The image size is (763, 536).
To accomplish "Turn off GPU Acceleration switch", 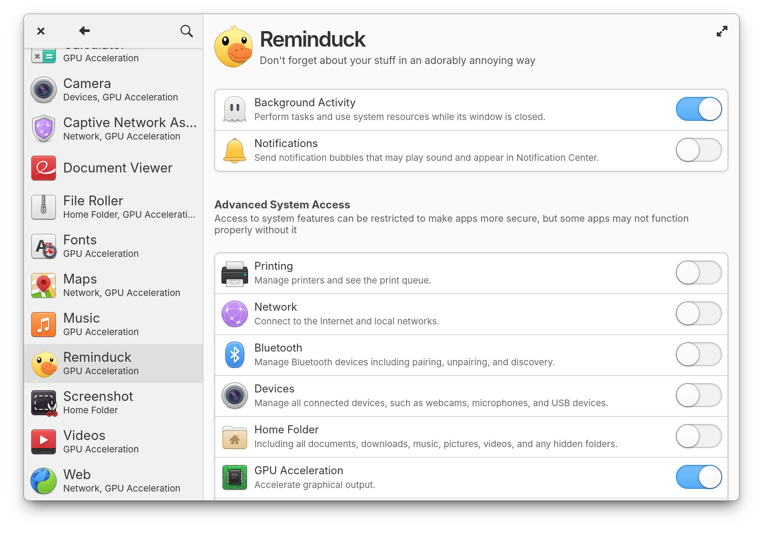I will pyautogui.click(x=698, y=477).
